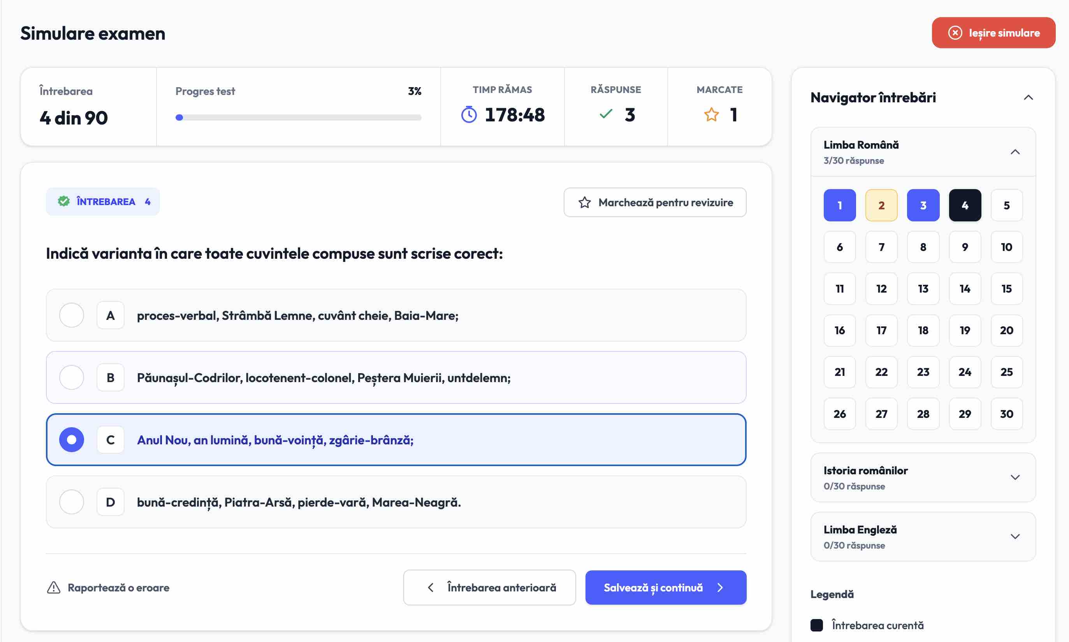Screen dimensions: 1069x642
Task: Select question 15 tile
Action: (x=1007, y=289)
